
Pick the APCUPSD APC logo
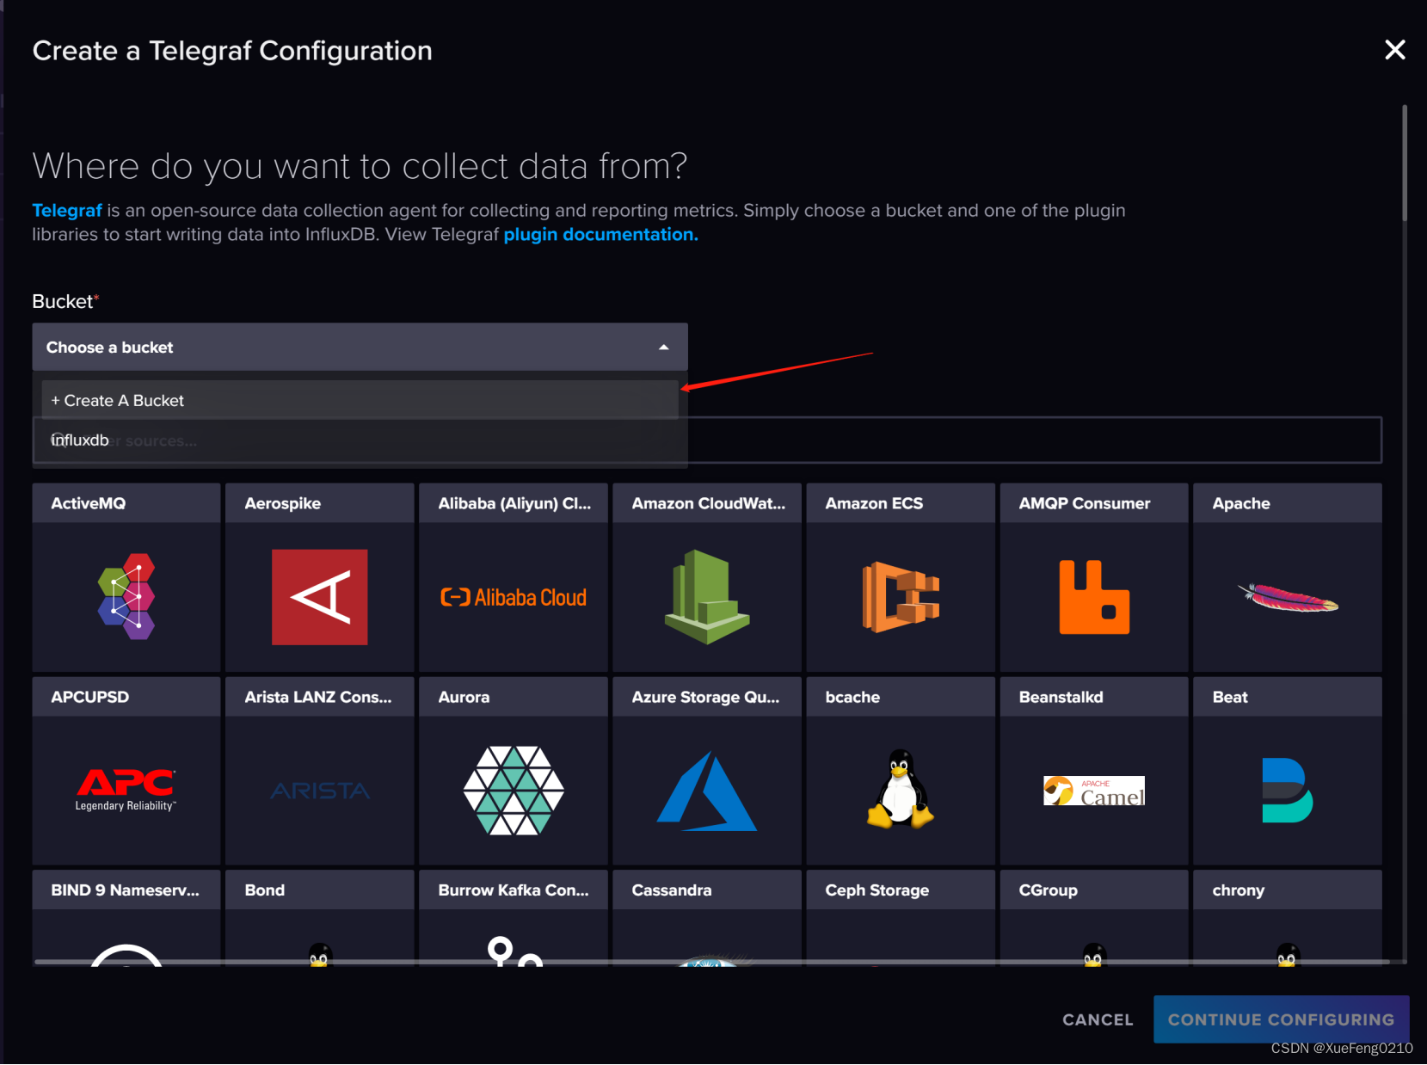coord(126,791)
